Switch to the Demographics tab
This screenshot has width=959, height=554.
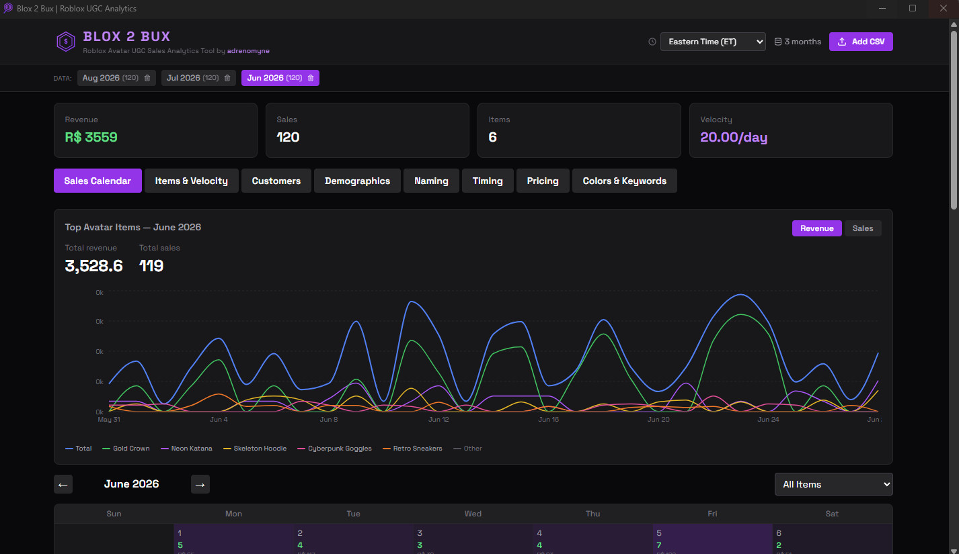tap(357, 181)
